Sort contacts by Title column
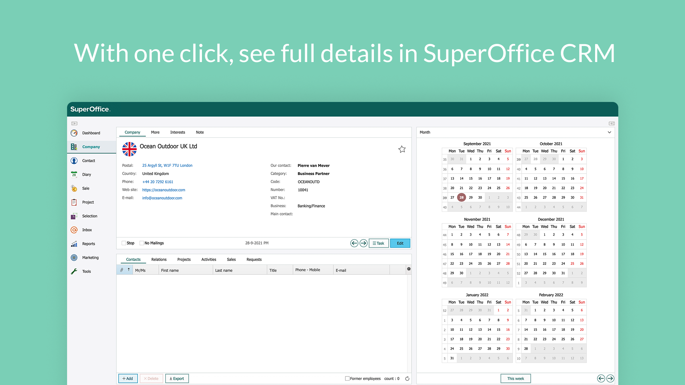 click(280, 270)
